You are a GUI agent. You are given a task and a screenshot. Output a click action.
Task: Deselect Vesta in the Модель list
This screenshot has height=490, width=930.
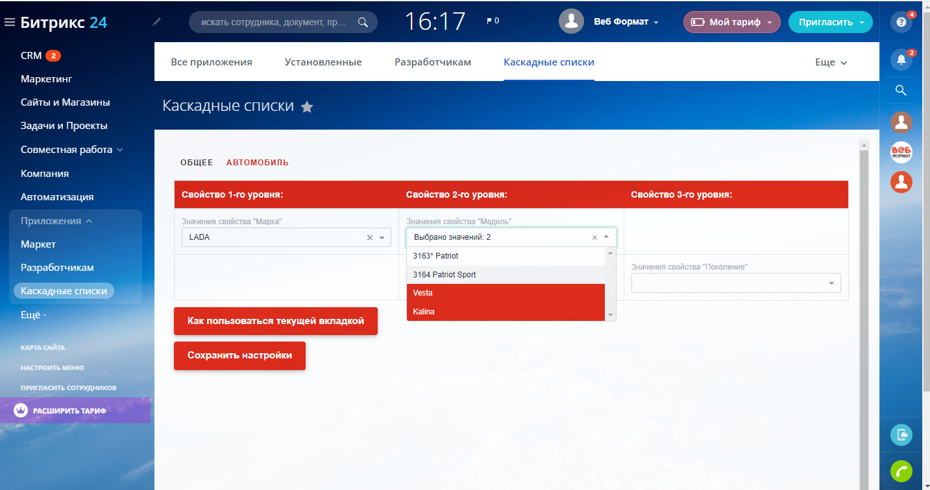pyautogui.click(x=506, y=293)
